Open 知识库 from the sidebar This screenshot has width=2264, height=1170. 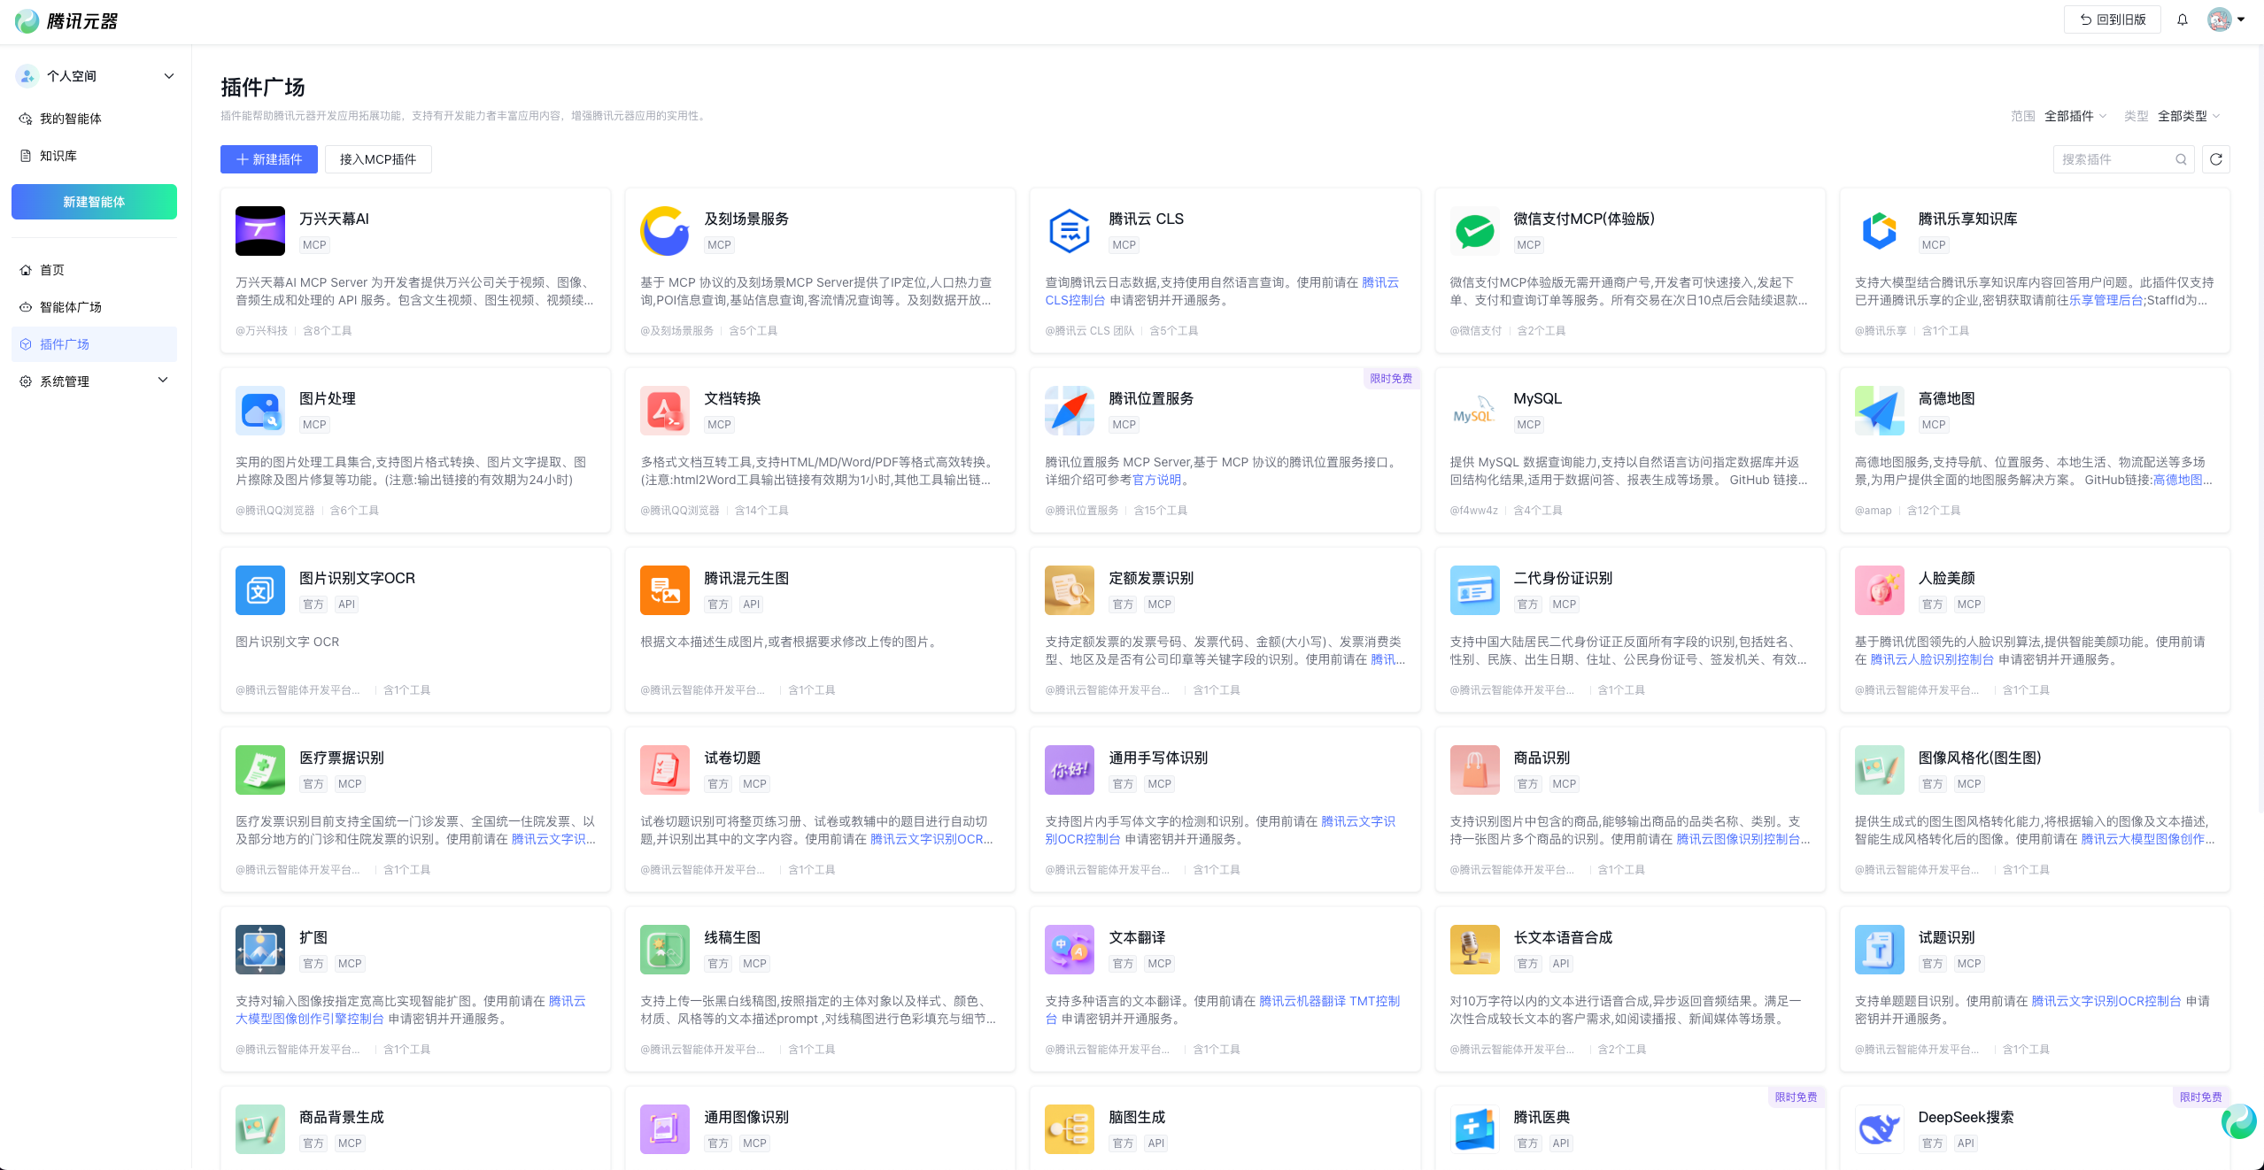point(58,156)
